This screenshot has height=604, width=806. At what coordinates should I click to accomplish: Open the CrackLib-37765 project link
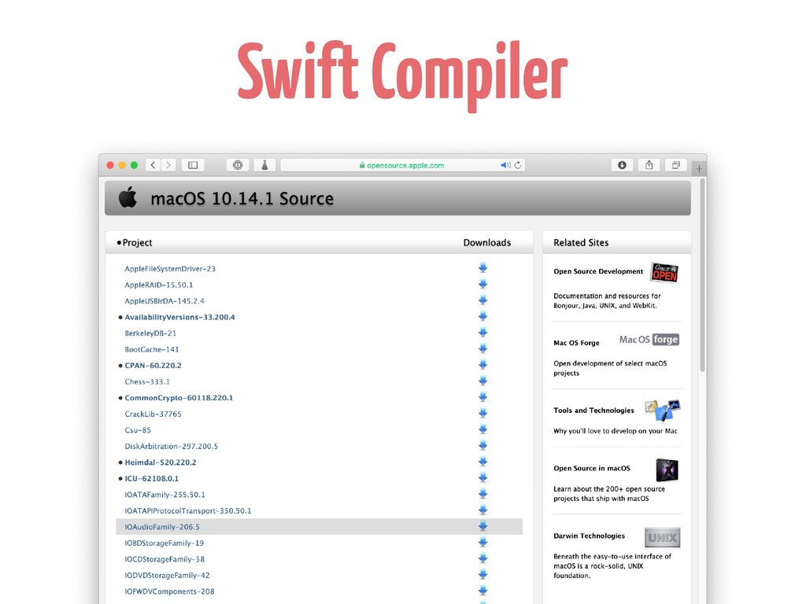coord(153,414)
